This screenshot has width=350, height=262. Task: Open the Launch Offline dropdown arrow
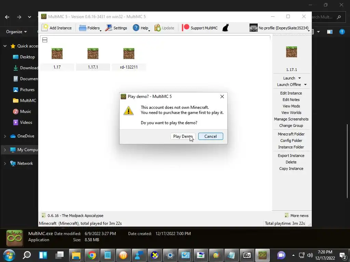pos(305,85)
